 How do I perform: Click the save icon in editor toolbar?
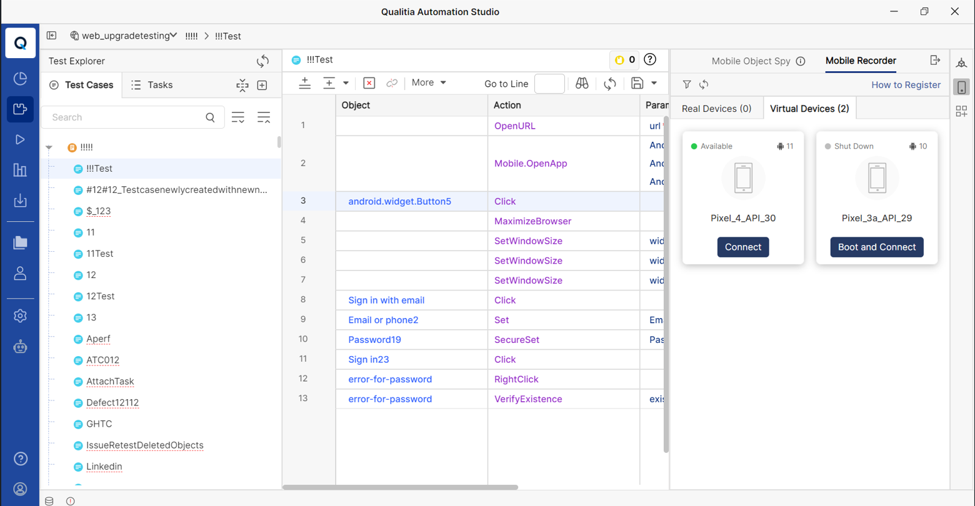pos(637,83)
